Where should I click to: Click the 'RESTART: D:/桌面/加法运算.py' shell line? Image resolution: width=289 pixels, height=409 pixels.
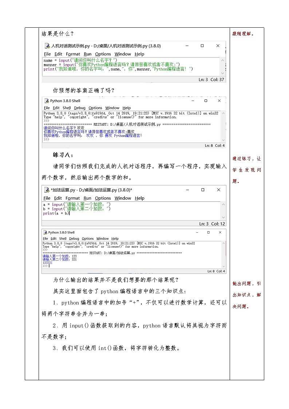coord(112,253)
